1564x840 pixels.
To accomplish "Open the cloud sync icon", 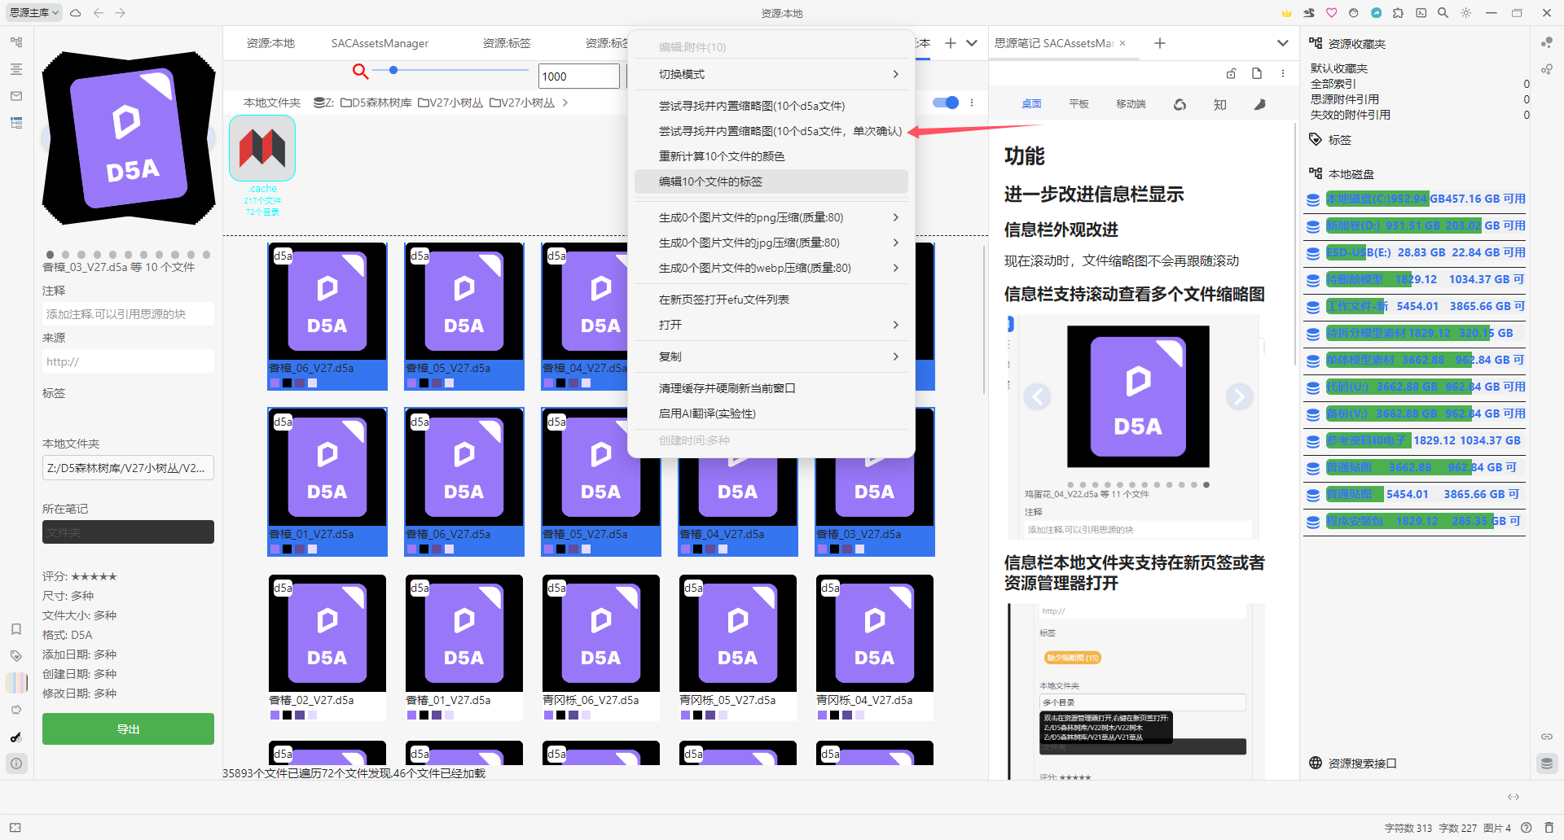I will 76,13.
